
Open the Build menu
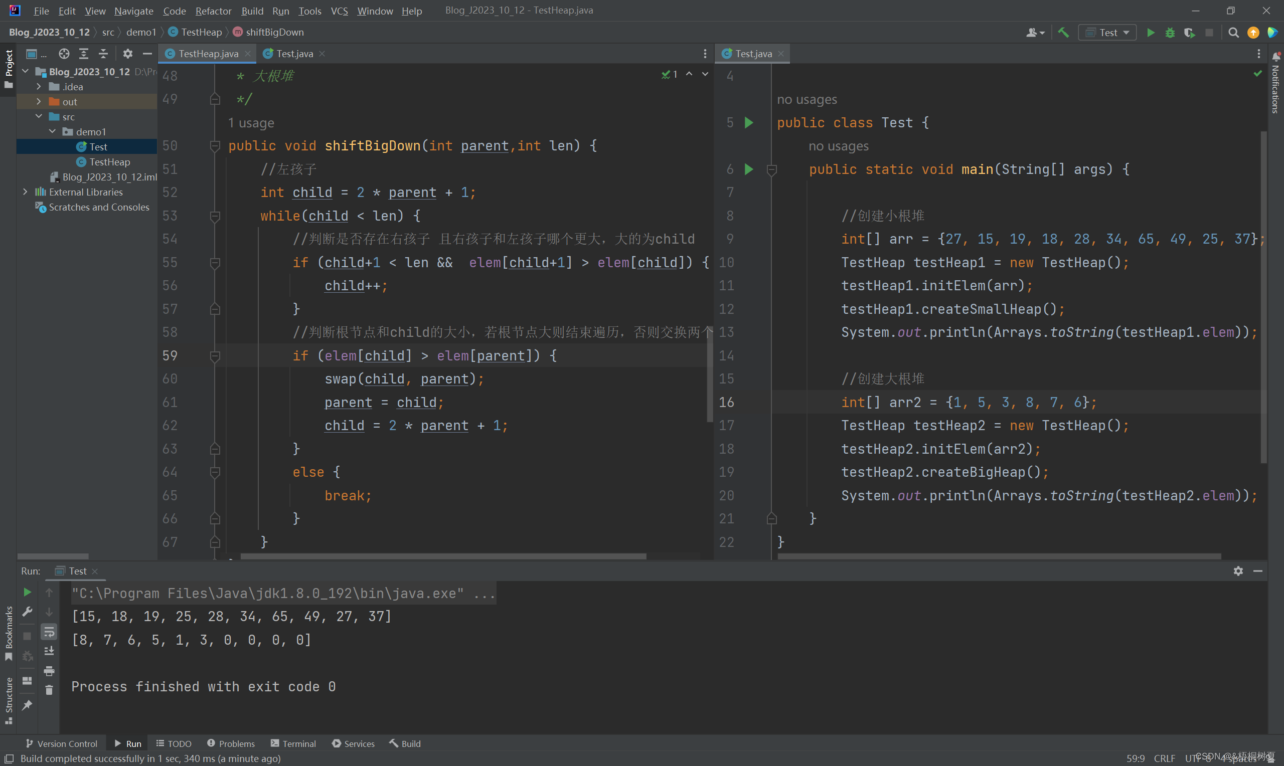[252, 11]
